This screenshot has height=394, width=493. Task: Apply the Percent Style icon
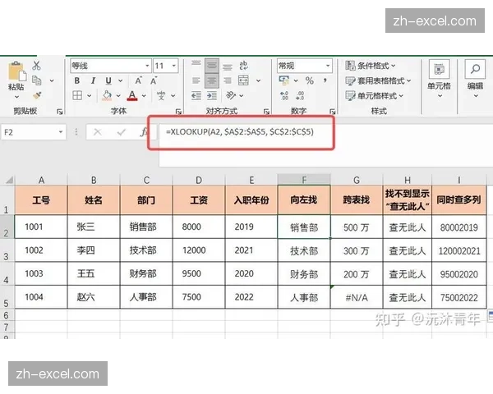coord(310,80)
